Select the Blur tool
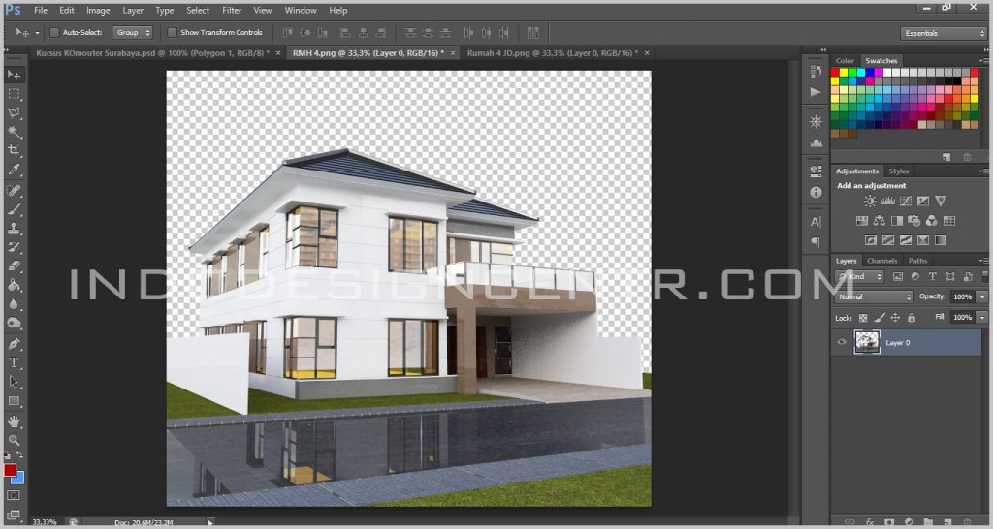The image size is (993, 529). click(x=14, y=304)
